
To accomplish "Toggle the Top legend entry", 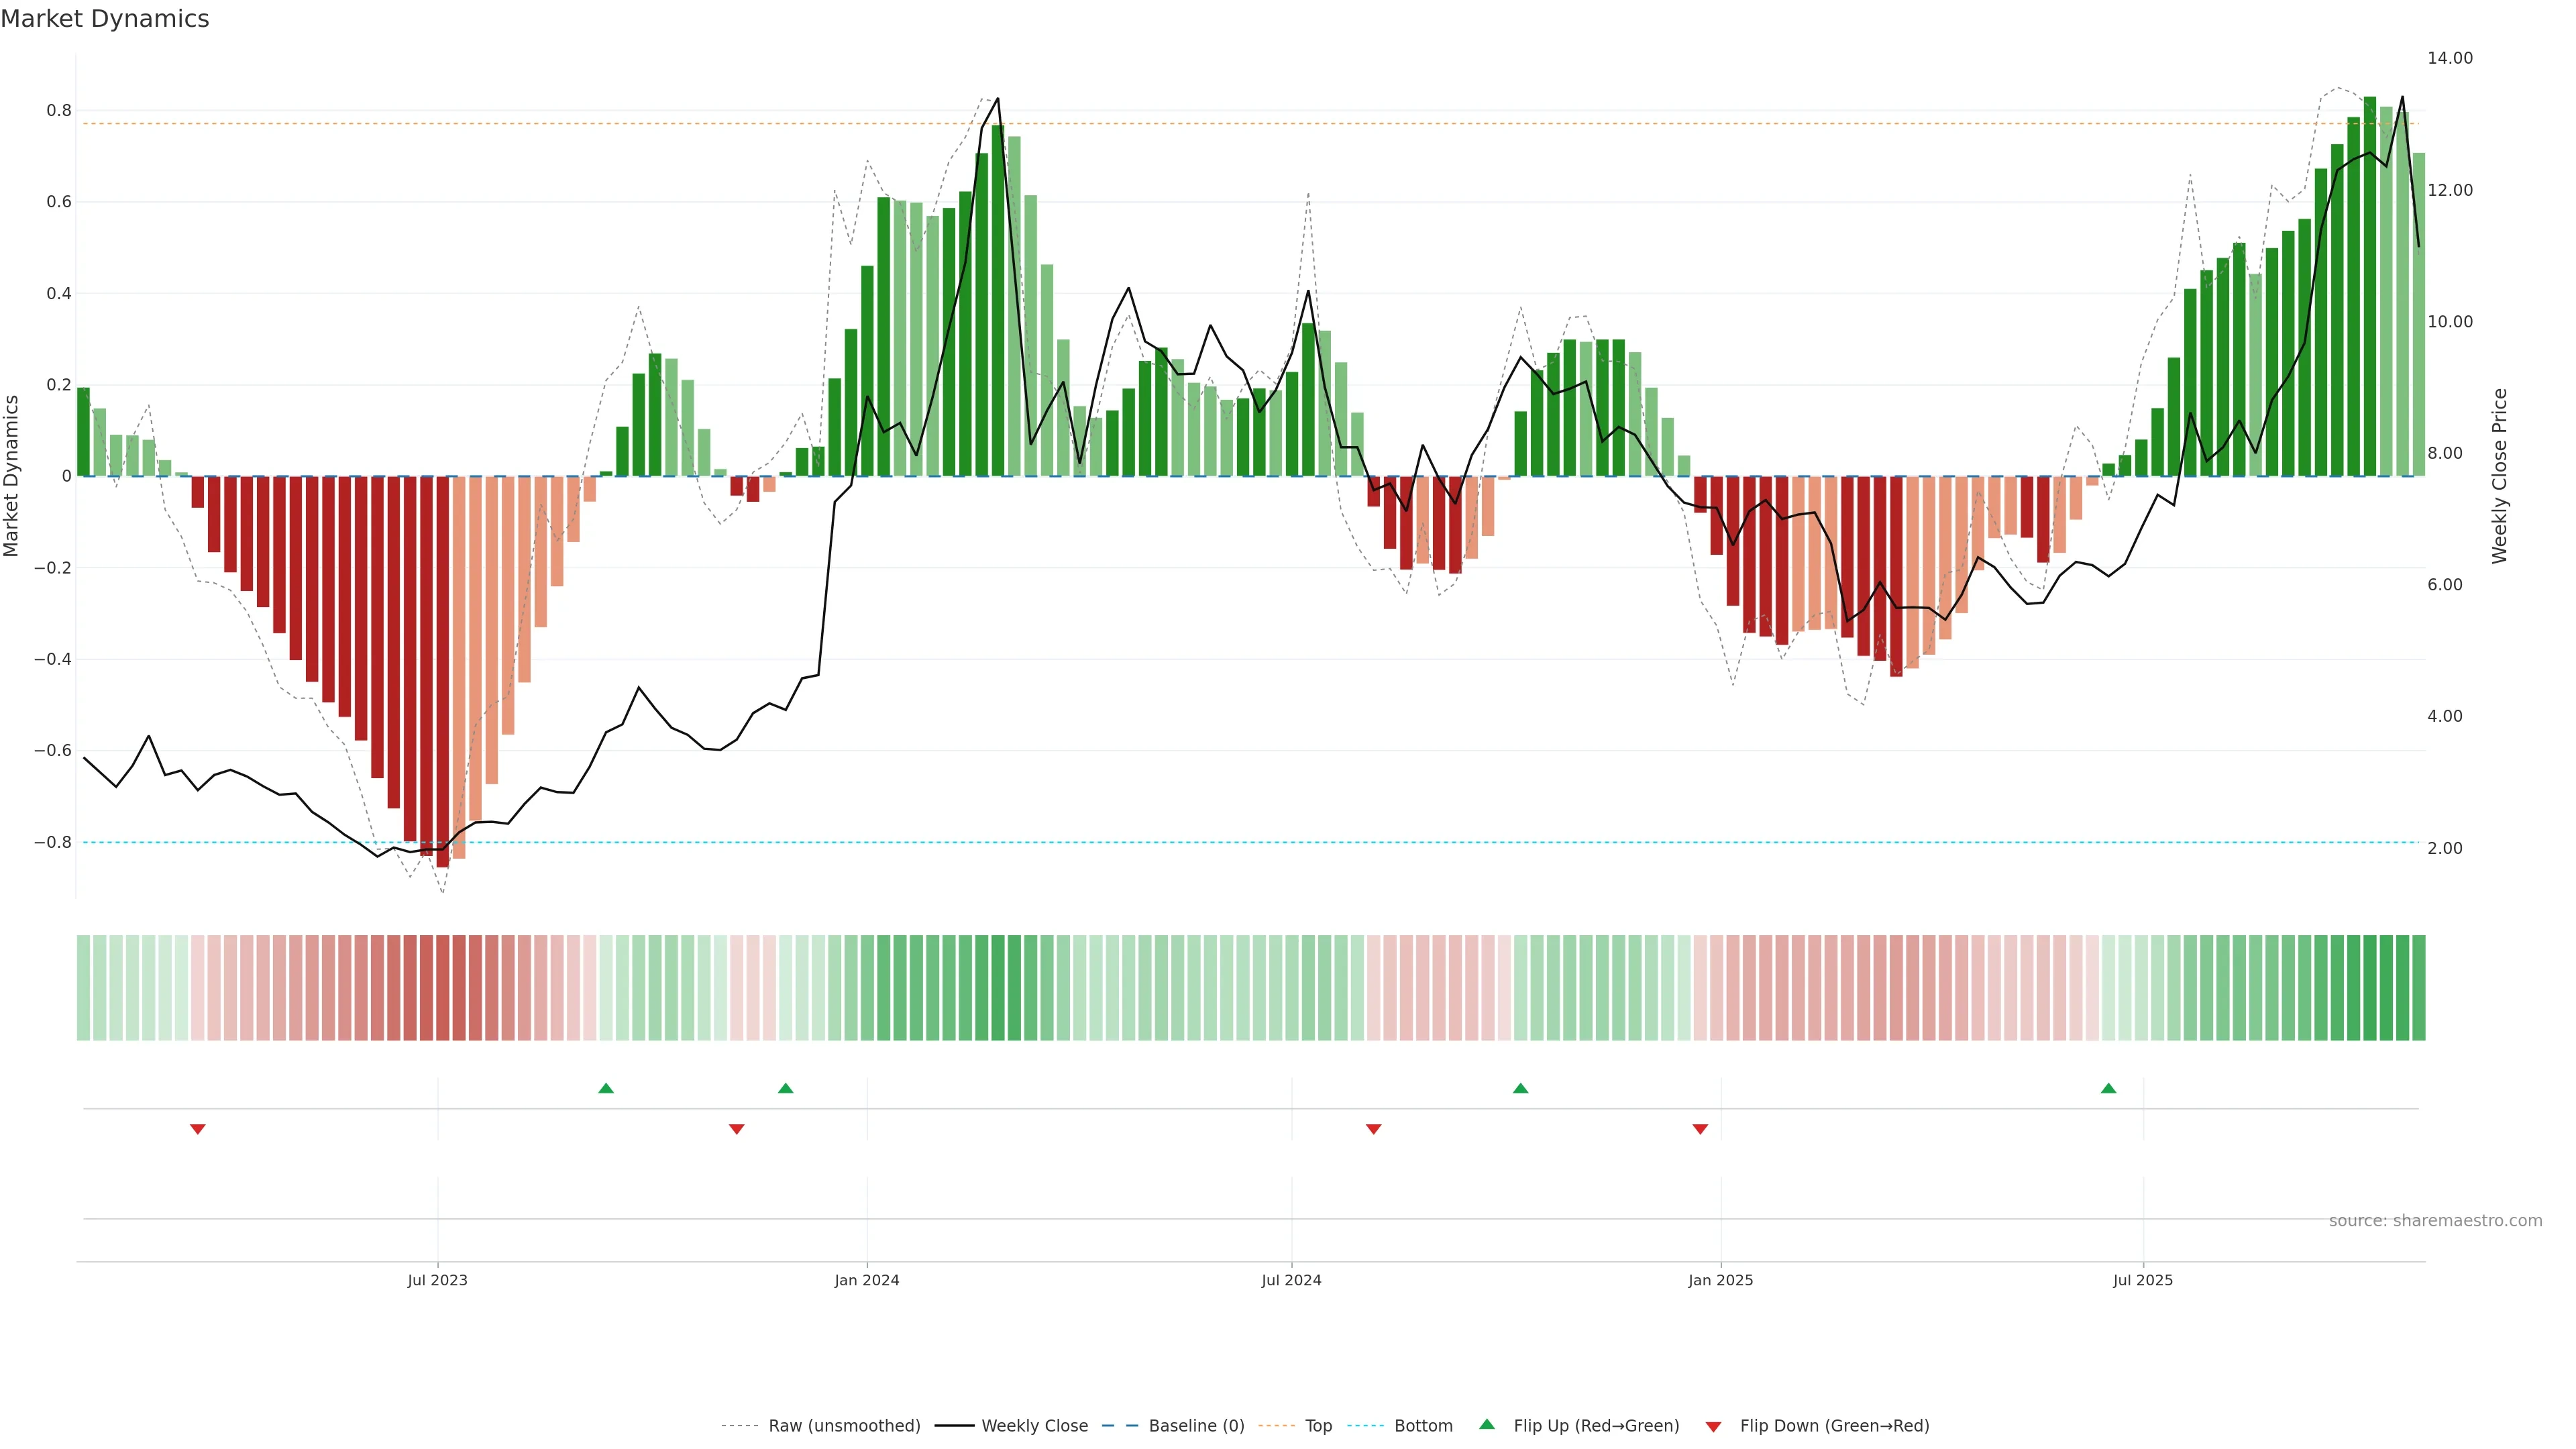I will point(1318,1426).
